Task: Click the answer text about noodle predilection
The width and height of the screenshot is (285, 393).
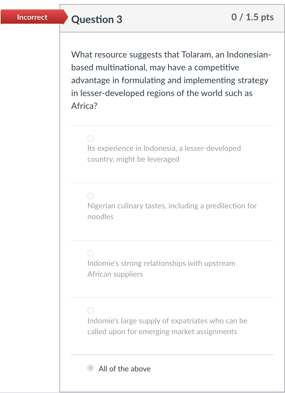Action: (172, 211)
